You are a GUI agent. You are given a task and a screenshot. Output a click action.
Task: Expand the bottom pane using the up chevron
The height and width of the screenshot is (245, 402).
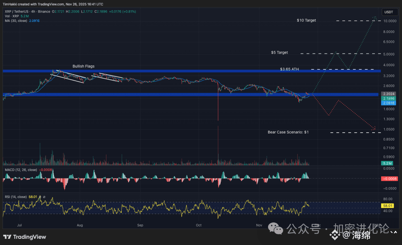[x=396, y=232]
